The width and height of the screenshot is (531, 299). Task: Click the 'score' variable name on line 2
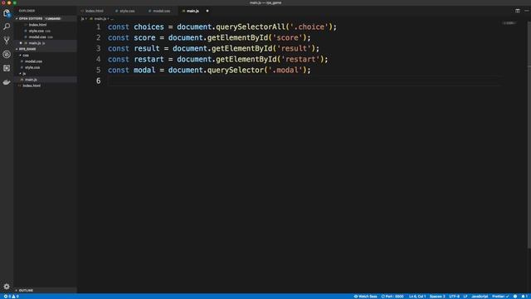coord(144,37)
